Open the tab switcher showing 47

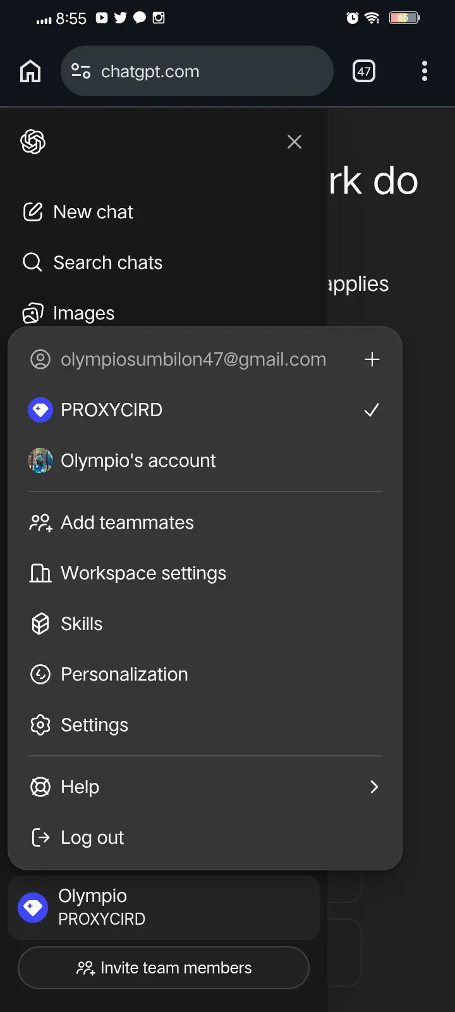(x=364, y=71)
